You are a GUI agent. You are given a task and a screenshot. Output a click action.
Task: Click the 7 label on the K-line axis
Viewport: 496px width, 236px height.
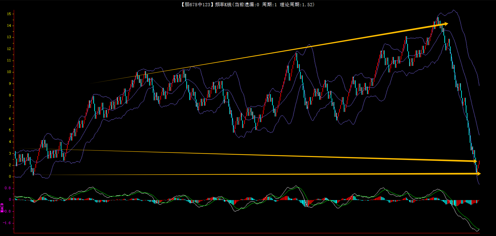10,107
